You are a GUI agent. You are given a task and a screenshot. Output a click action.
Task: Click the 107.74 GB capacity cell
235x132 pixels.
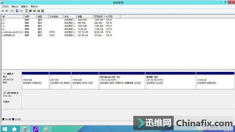pos(83,32)
